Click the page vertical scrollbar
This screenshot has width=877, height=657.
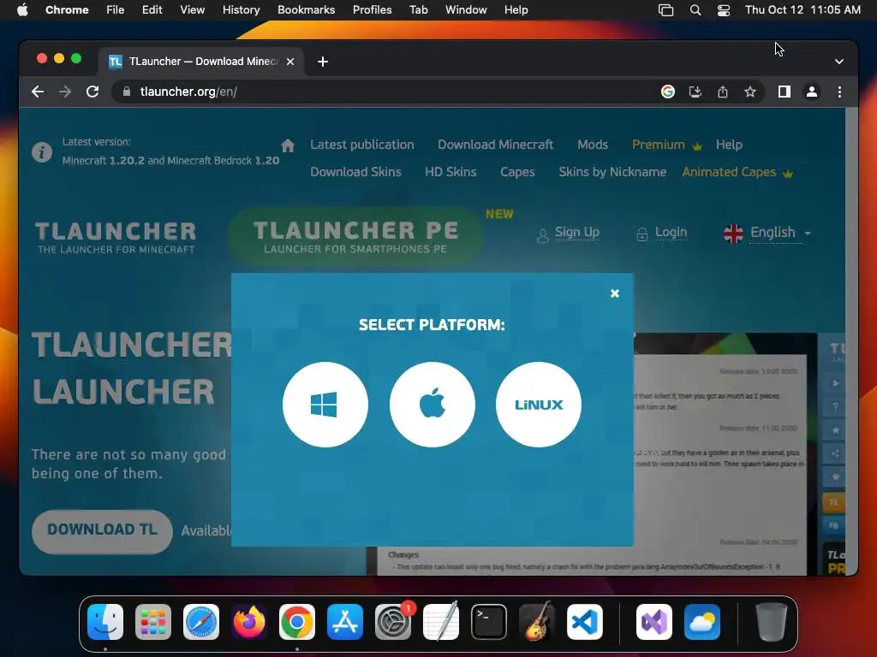[851, 340]
